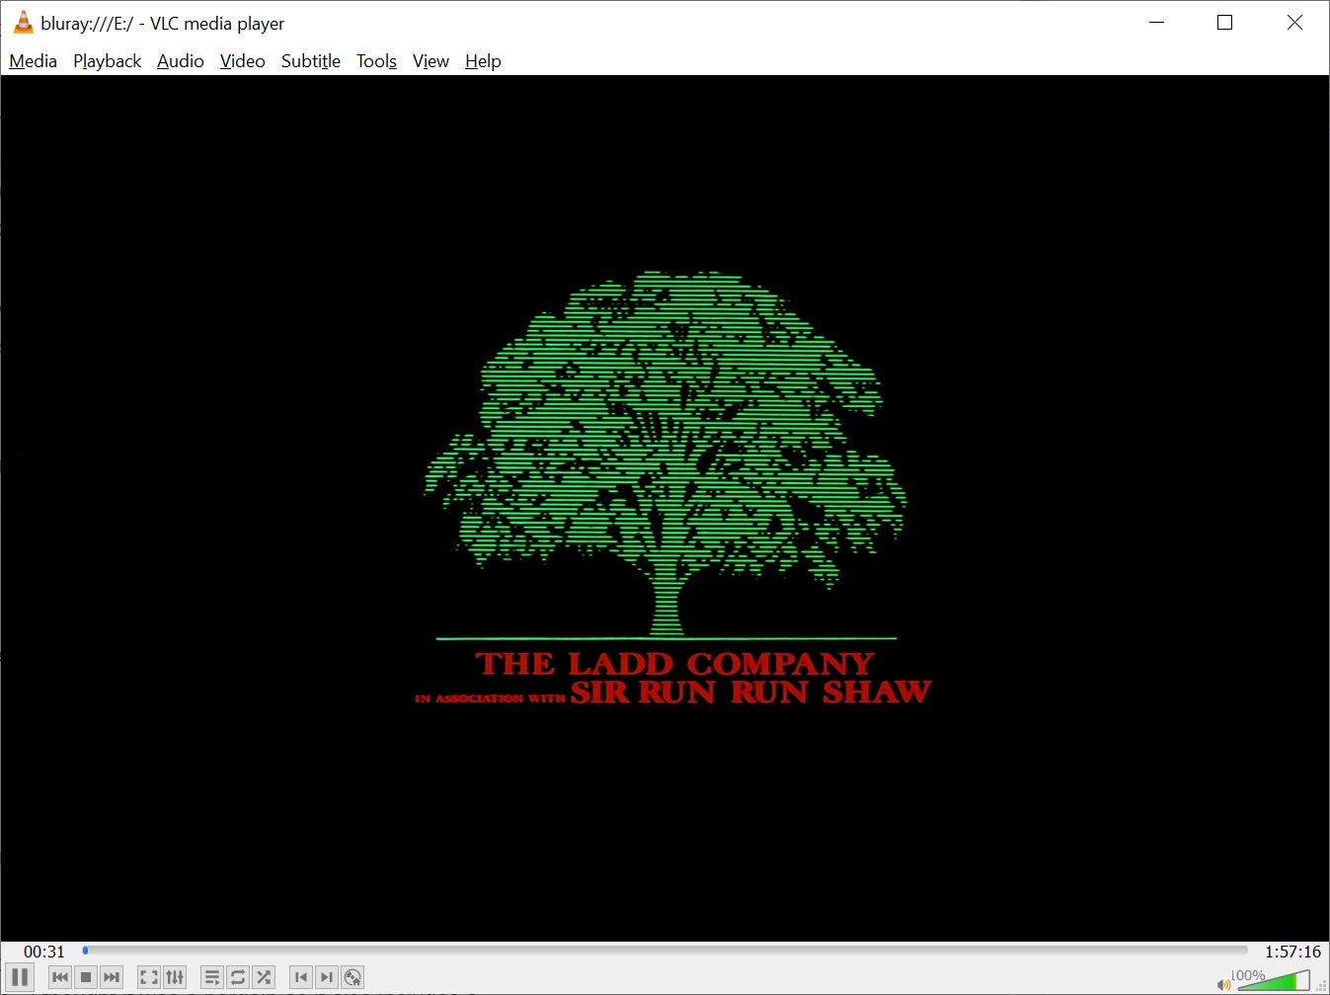Expand the Tools menu
This screenshot has width=1330, height=995.
pyautogui.click(x=376, y=61)
